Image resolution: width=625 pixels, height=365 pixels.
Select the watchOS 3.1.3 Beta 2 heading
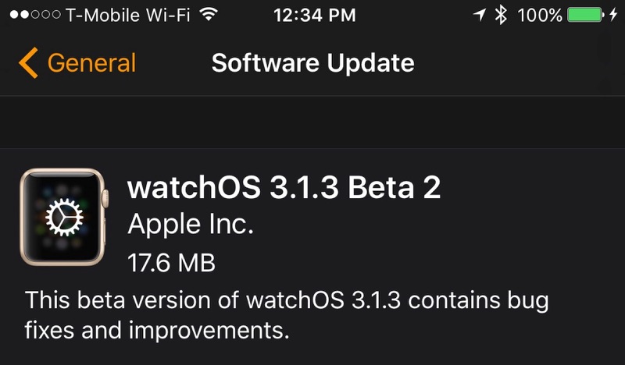coord(284,187)
